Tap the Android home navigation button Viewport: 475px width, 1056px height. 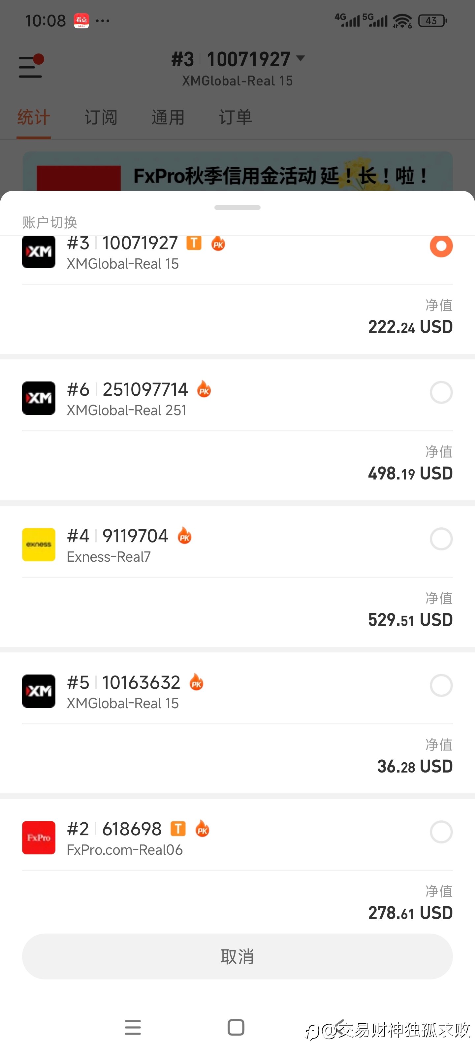click(236, 1027)
